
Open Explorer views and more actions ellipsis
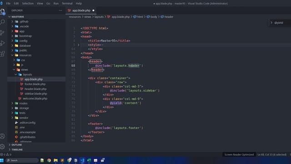pos(60,10)
